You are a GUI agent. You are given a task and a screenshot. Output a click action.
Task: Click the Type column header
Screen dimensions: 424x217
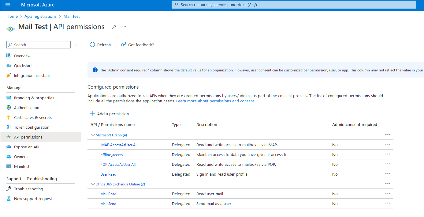tap(176, 124)
